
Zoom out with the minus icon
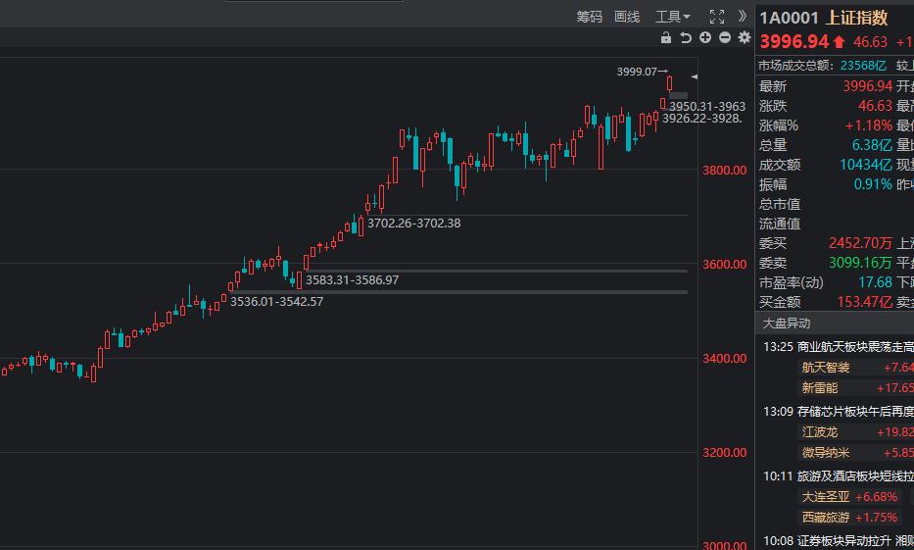pyautogui.click(x=725, y=38)
